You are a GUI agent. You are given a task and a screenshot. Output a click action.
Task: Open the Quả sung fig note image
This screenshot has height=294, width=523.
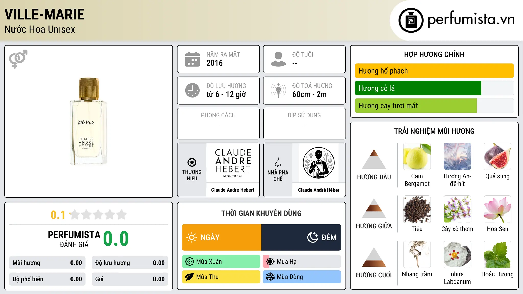pos(497,156)
